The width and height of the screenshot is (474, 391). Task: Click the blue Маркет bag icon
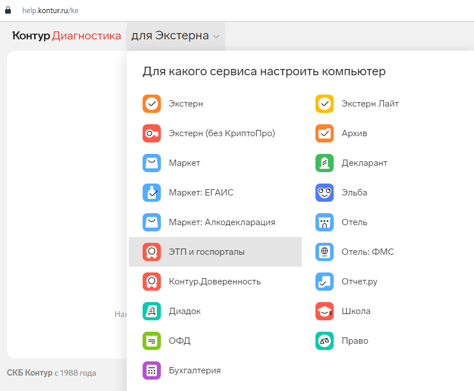(152, 163)
